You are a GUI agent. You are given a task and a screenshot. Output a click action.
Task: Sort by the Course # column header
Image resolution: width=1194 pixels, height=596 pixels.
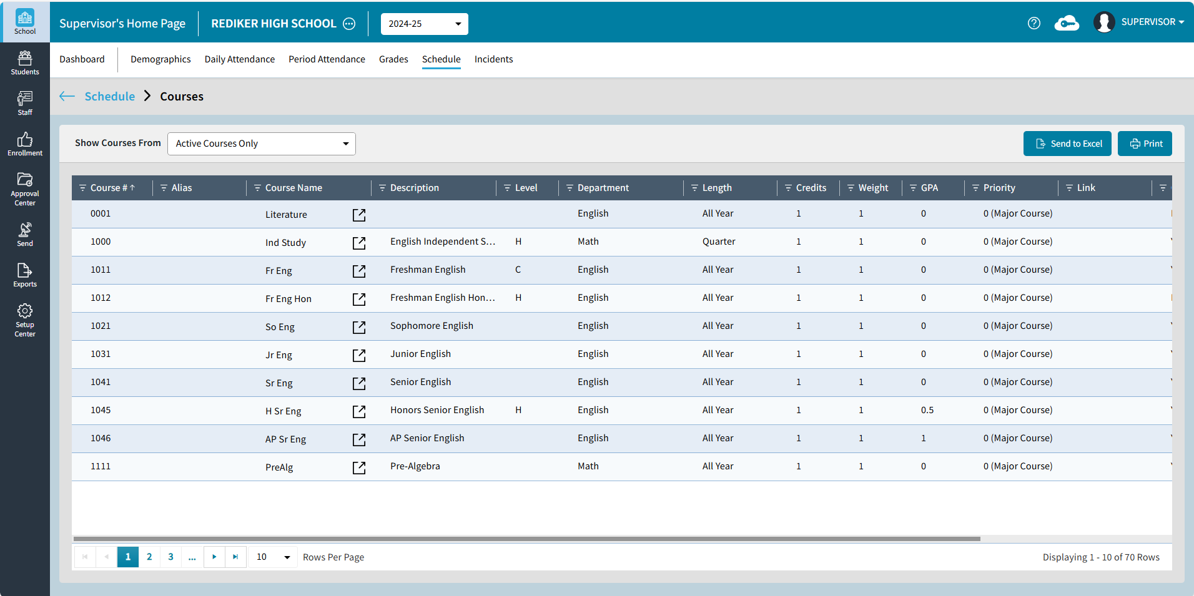[x=112, y=188]
